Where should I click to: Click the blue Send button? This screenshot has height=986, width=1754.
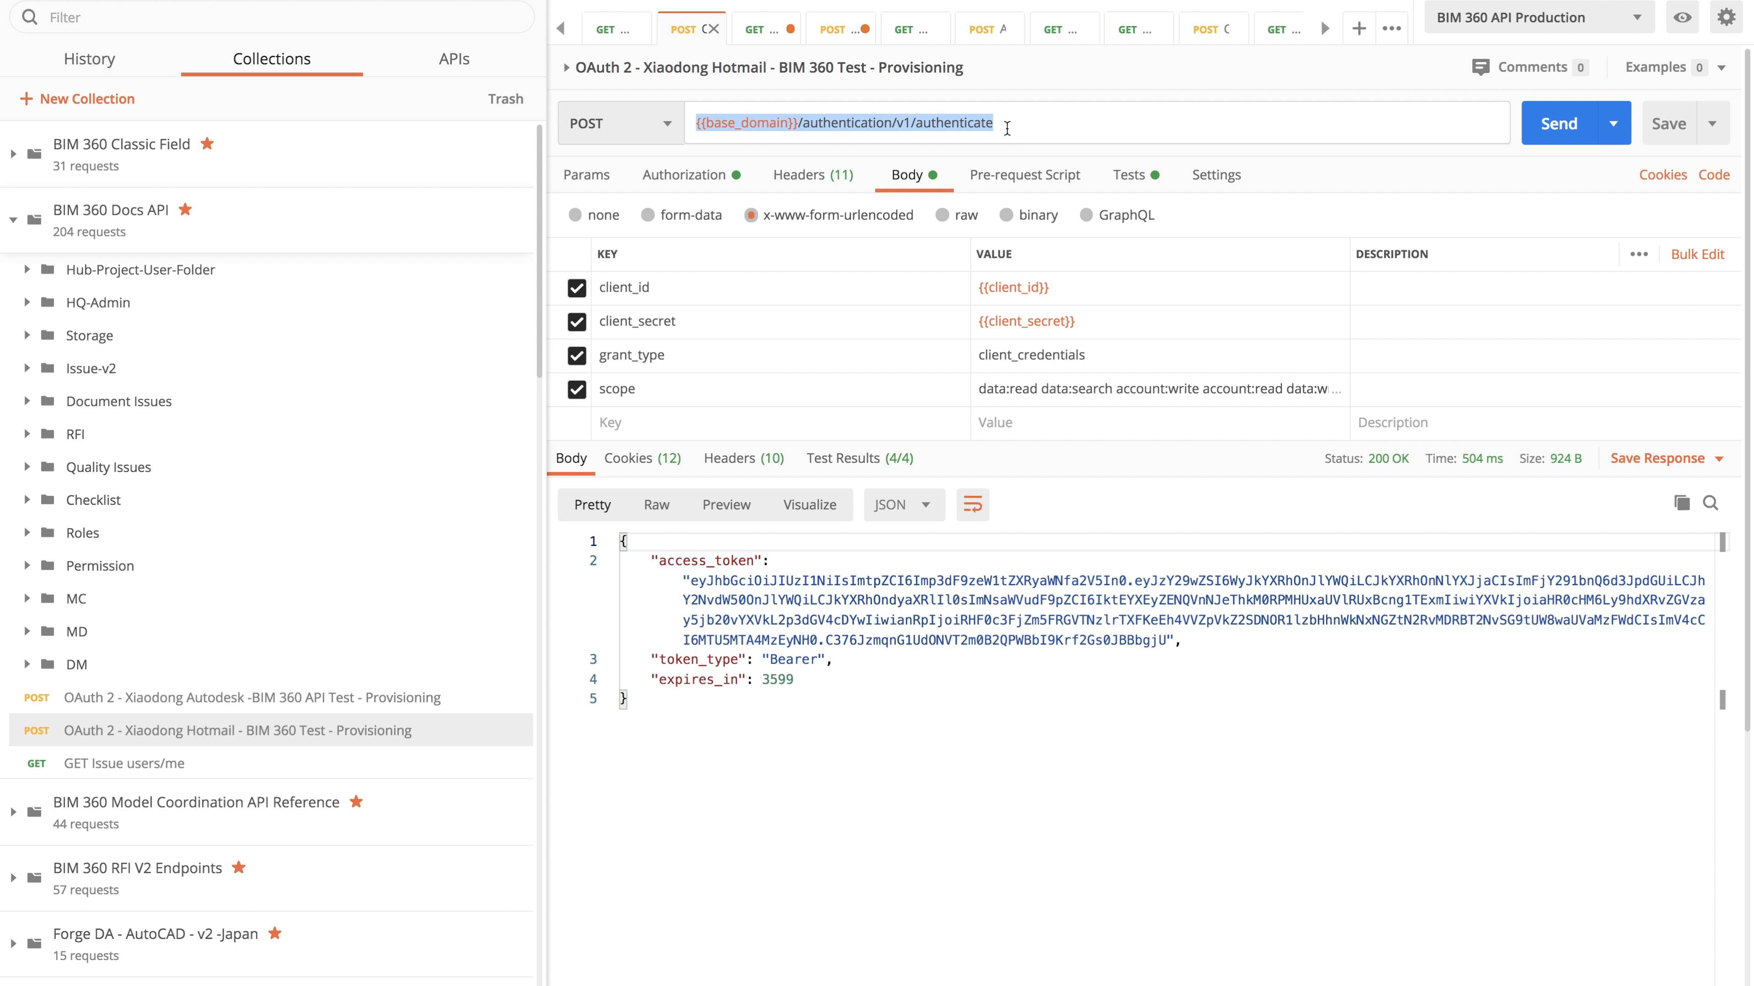1559,123
